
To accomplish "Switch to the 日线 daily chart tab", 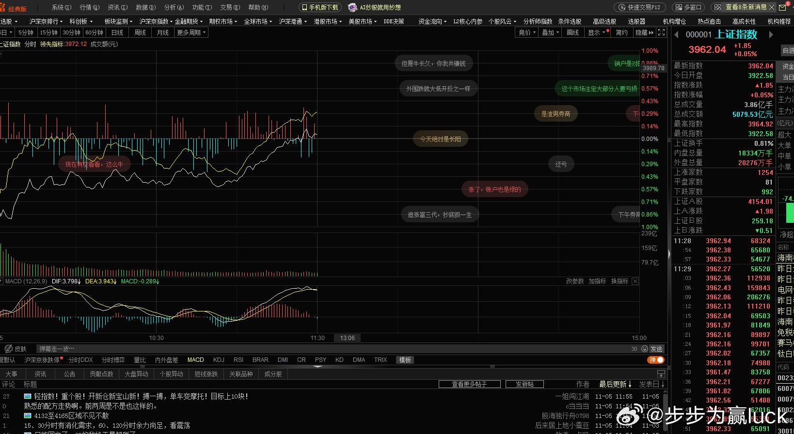I will (117, 32).
